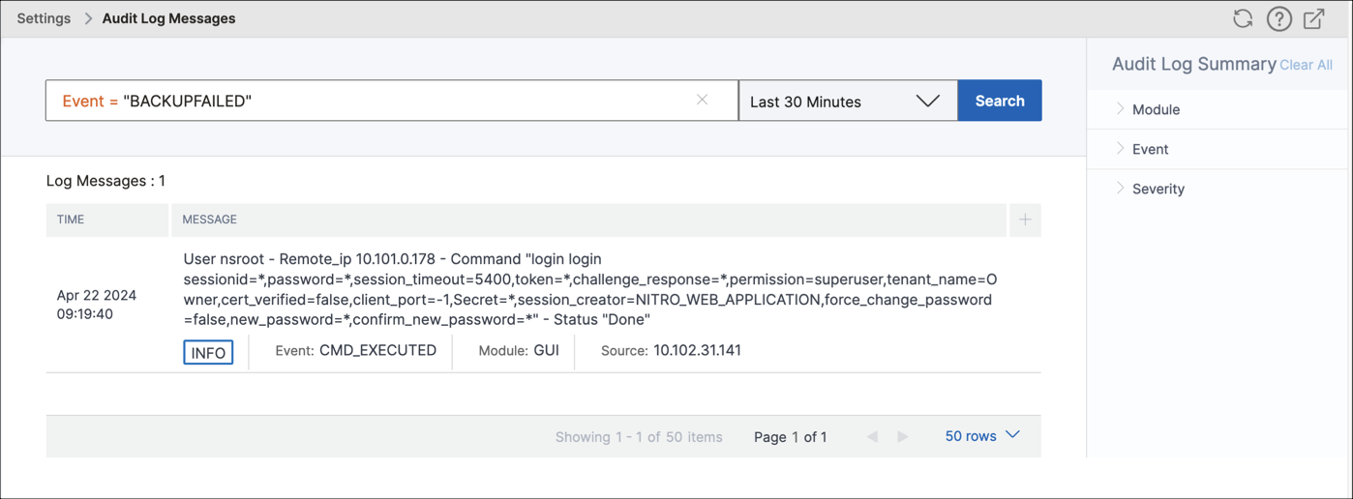Click Event value CMD_EXECUTED
The height and width of the screenshot is (499, 1353).
377,350
